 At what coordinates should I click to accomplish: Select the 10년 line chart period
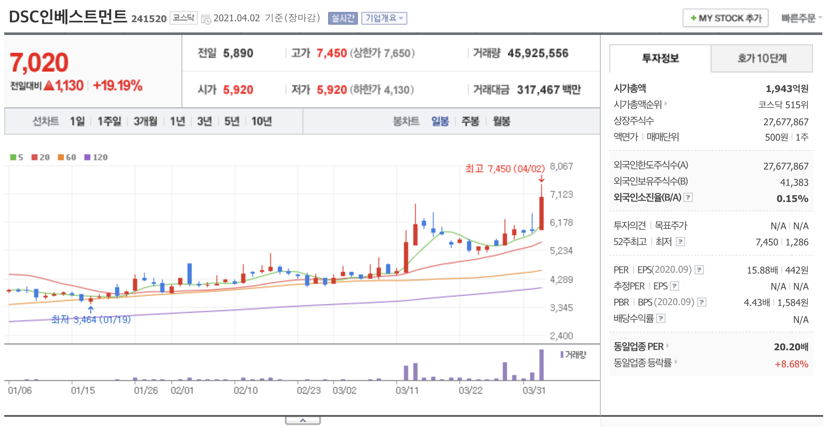tap(262, 121)
